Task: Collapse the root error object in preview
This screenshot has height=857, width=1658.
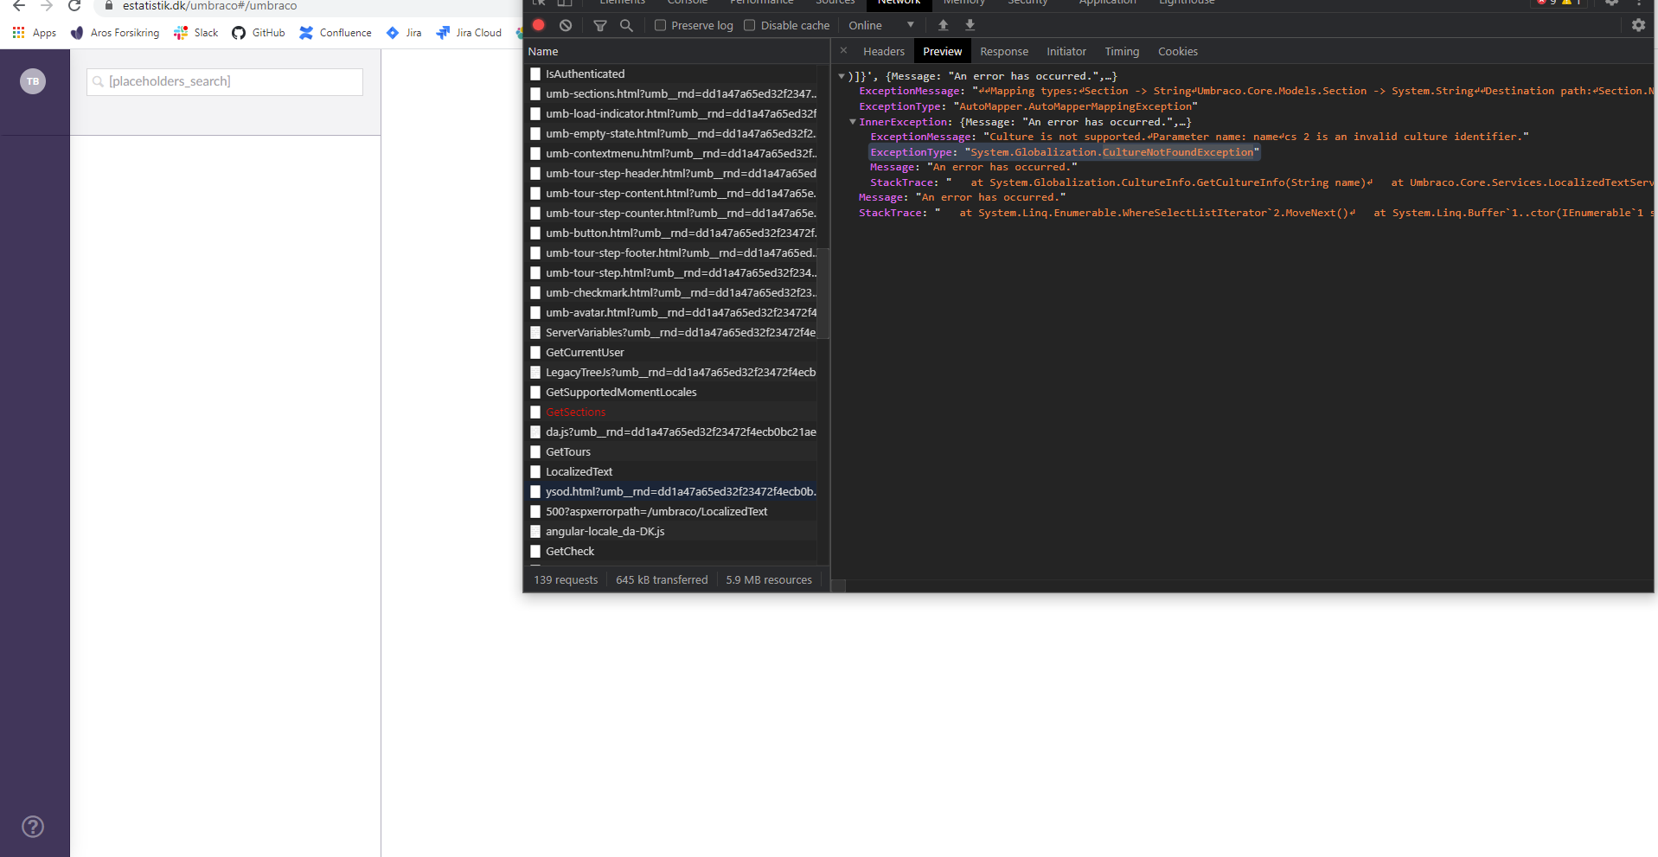Action: (x=842, y=76)
